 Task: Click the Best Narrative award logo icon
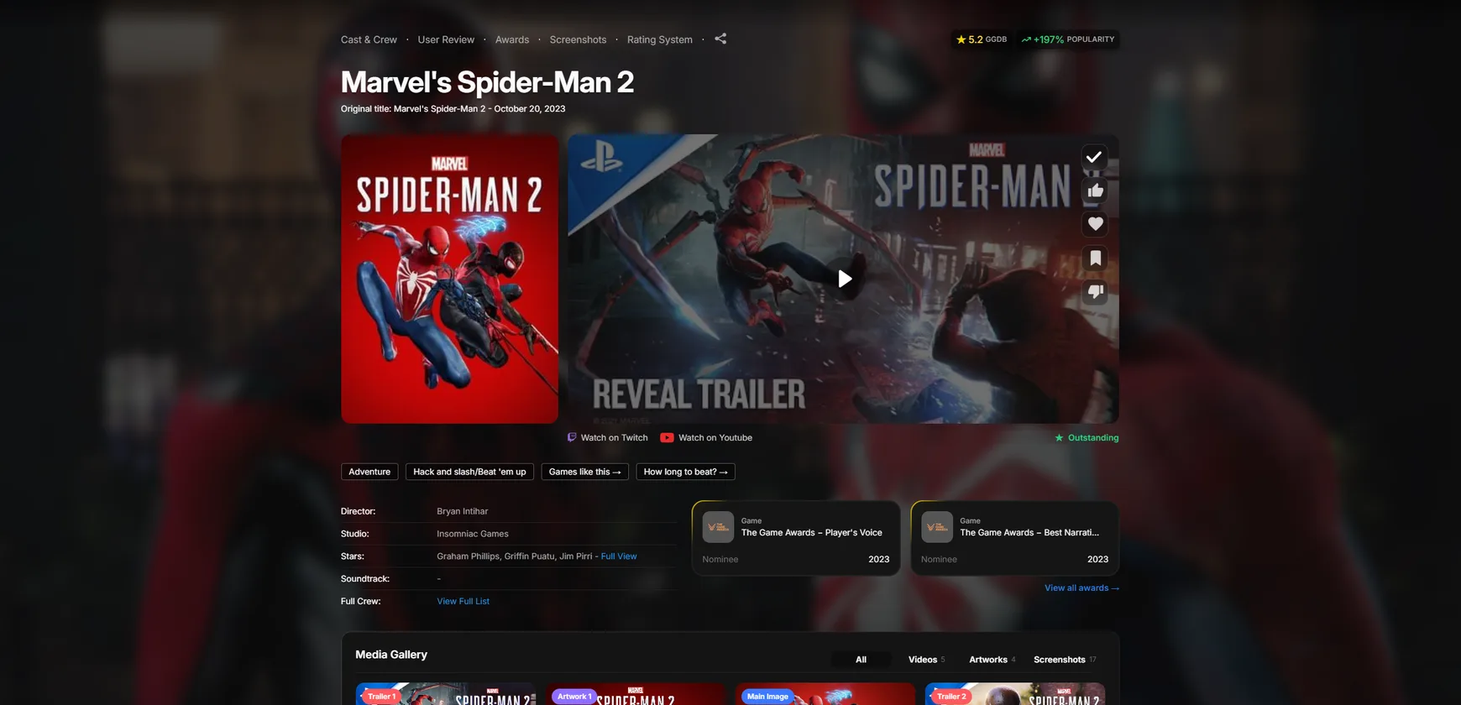coord(937,527)
